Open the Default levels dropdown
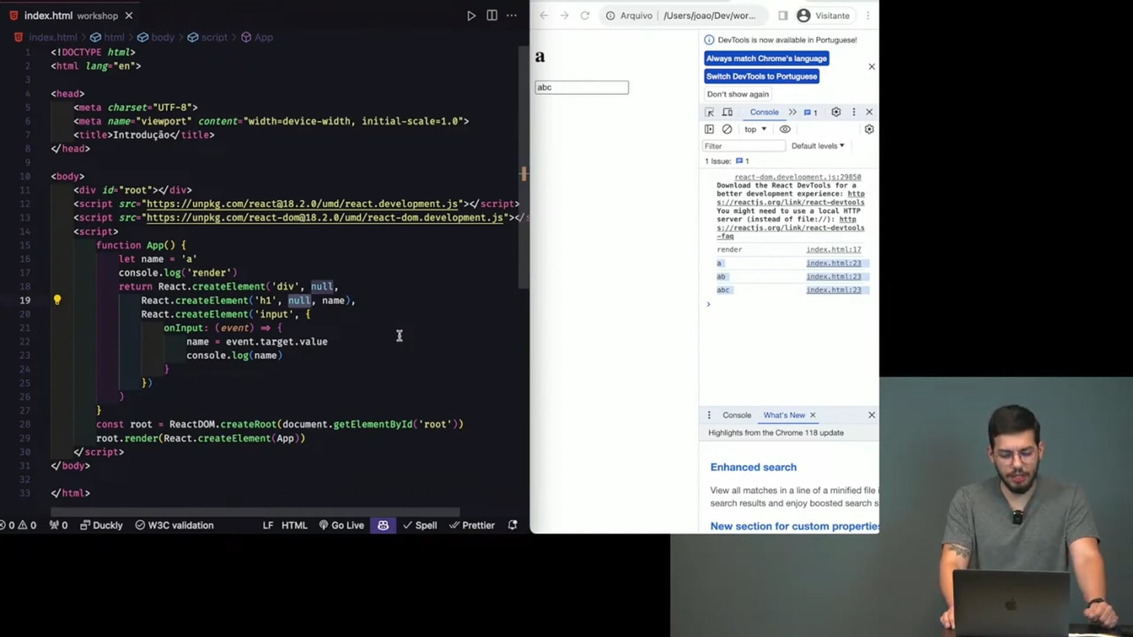Screen dimensions: 1133x637 pos(818,146)
